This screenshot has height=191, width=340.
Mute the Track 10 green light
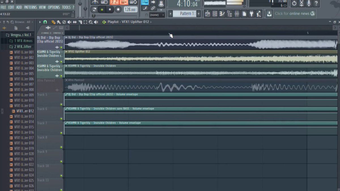pos(61,176)
